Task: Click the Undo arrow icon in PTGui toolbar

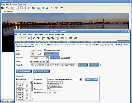Action: click(34, 38)
